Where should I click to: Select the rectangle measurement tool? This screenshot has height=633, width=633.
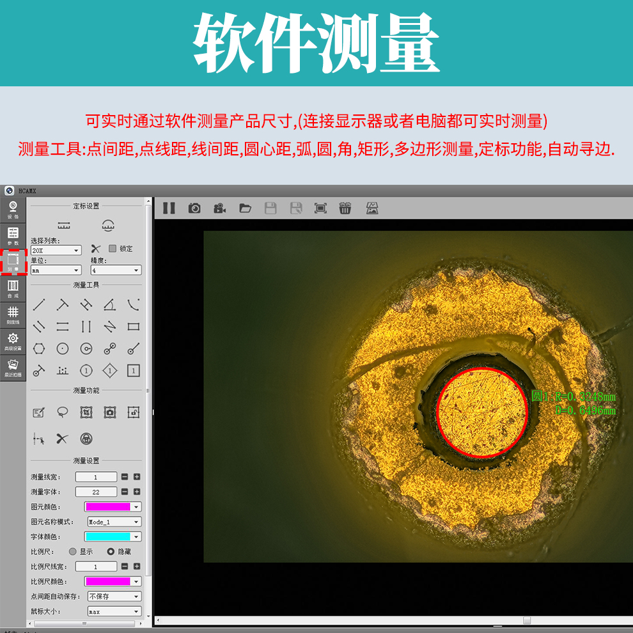point(133,327)
